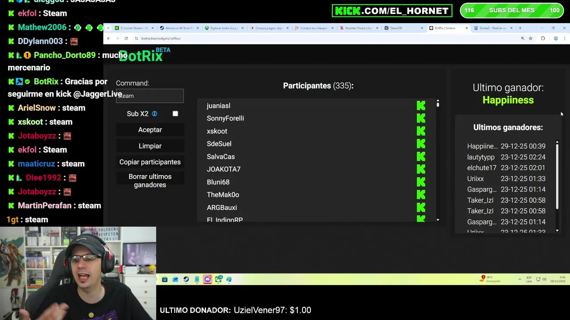The height and width of the screenshot is (320, 570).
Task: Click the Kick icon beside xskoot participant
Action: (421, 131)
